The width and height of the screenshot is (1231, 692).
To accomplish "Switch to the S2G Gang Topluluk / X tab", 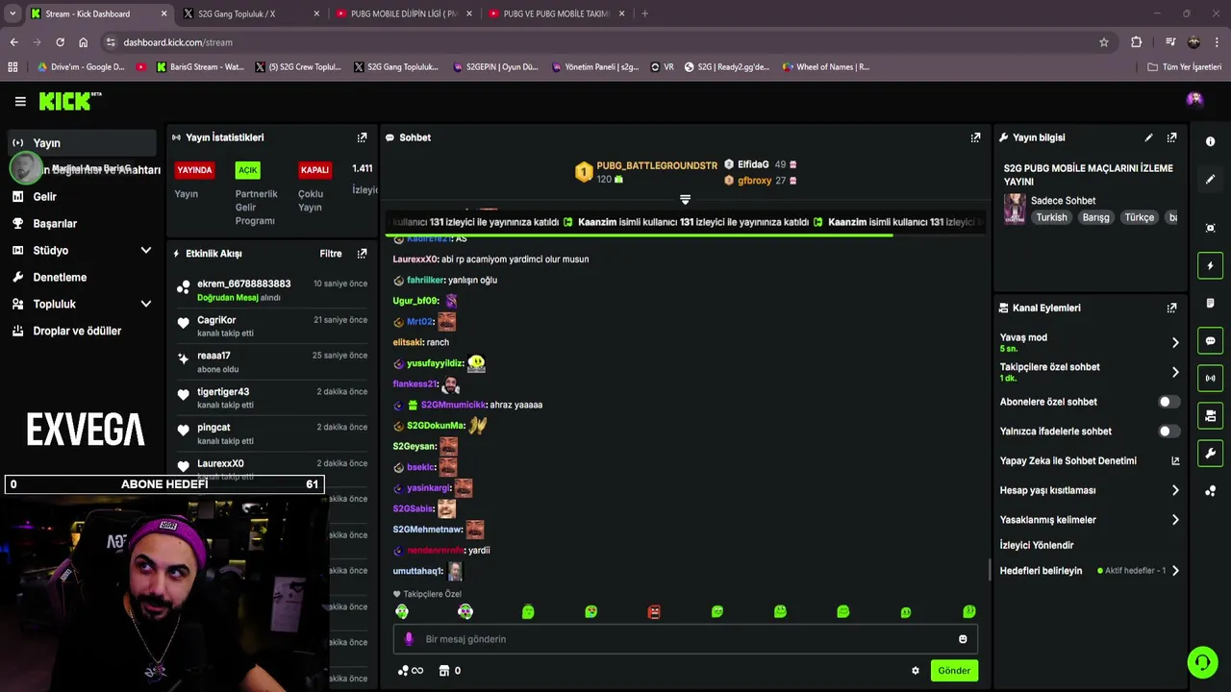I will (x=251, y=13).
